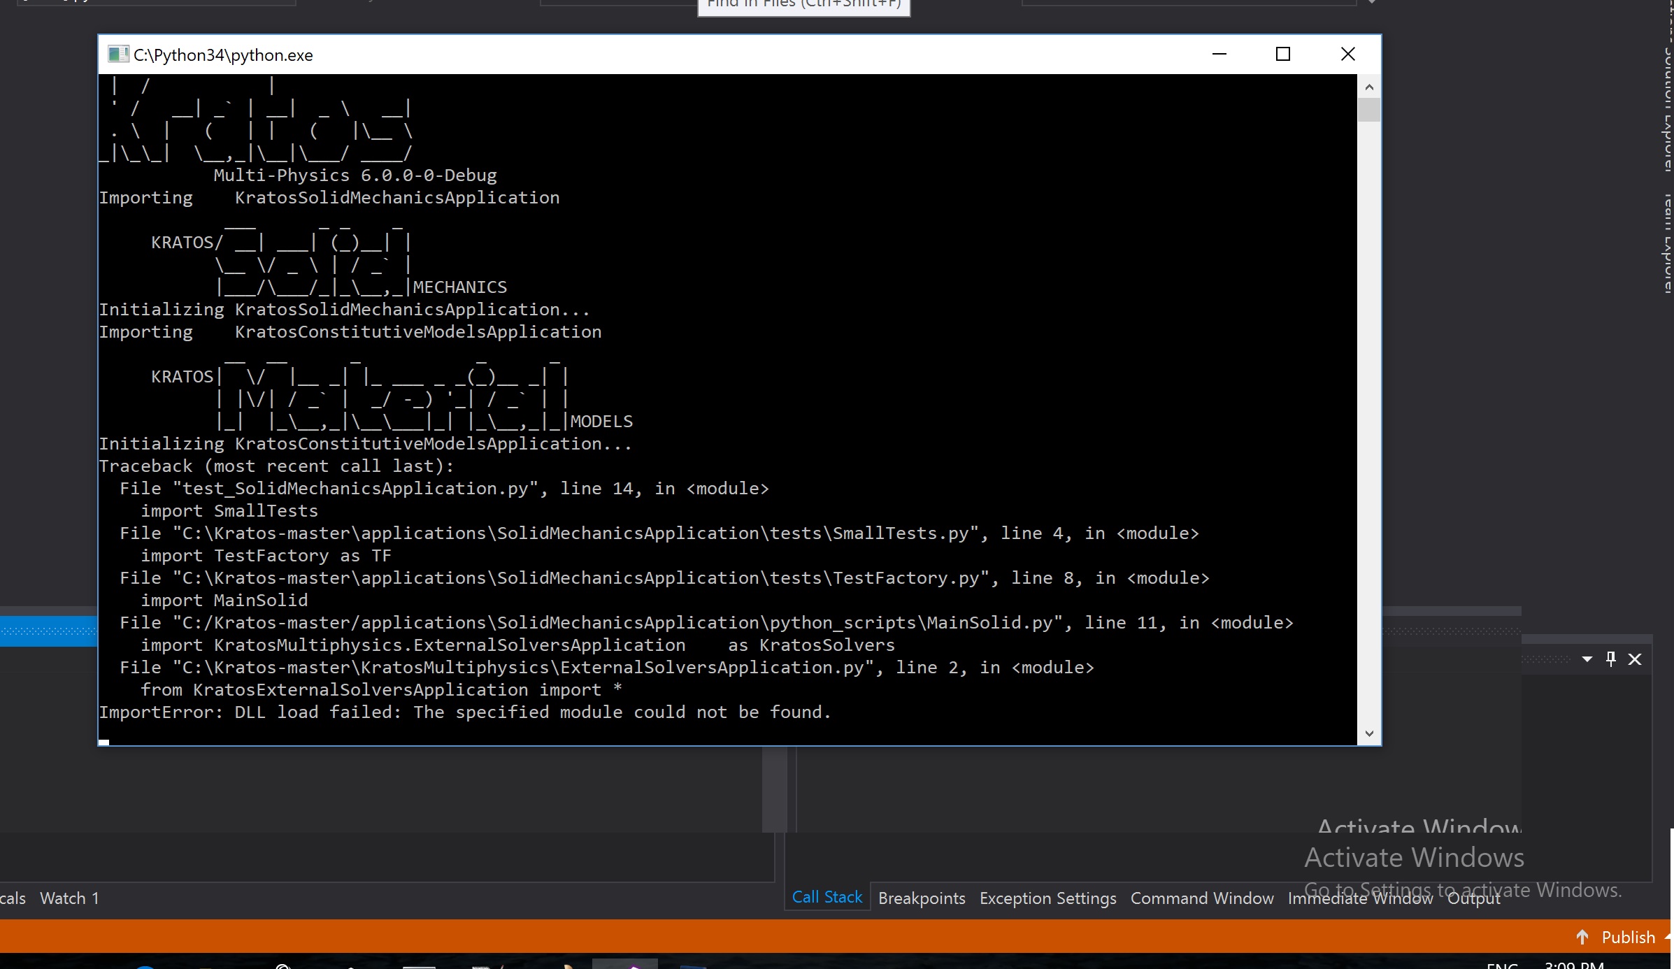Open Find in Files
This screenshot has width=1674, height=969.
(803, 4)
